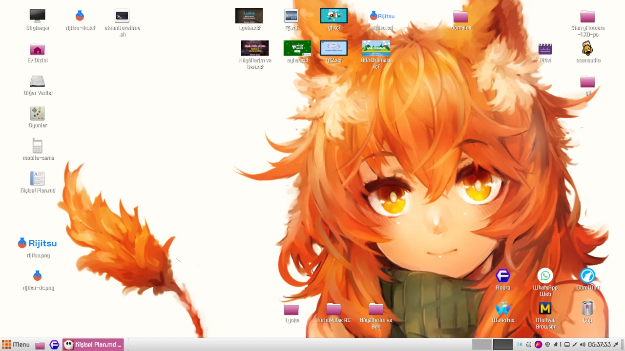
Task: Open the rijitsu.xcf desktop file
Action: click(382, 16)
